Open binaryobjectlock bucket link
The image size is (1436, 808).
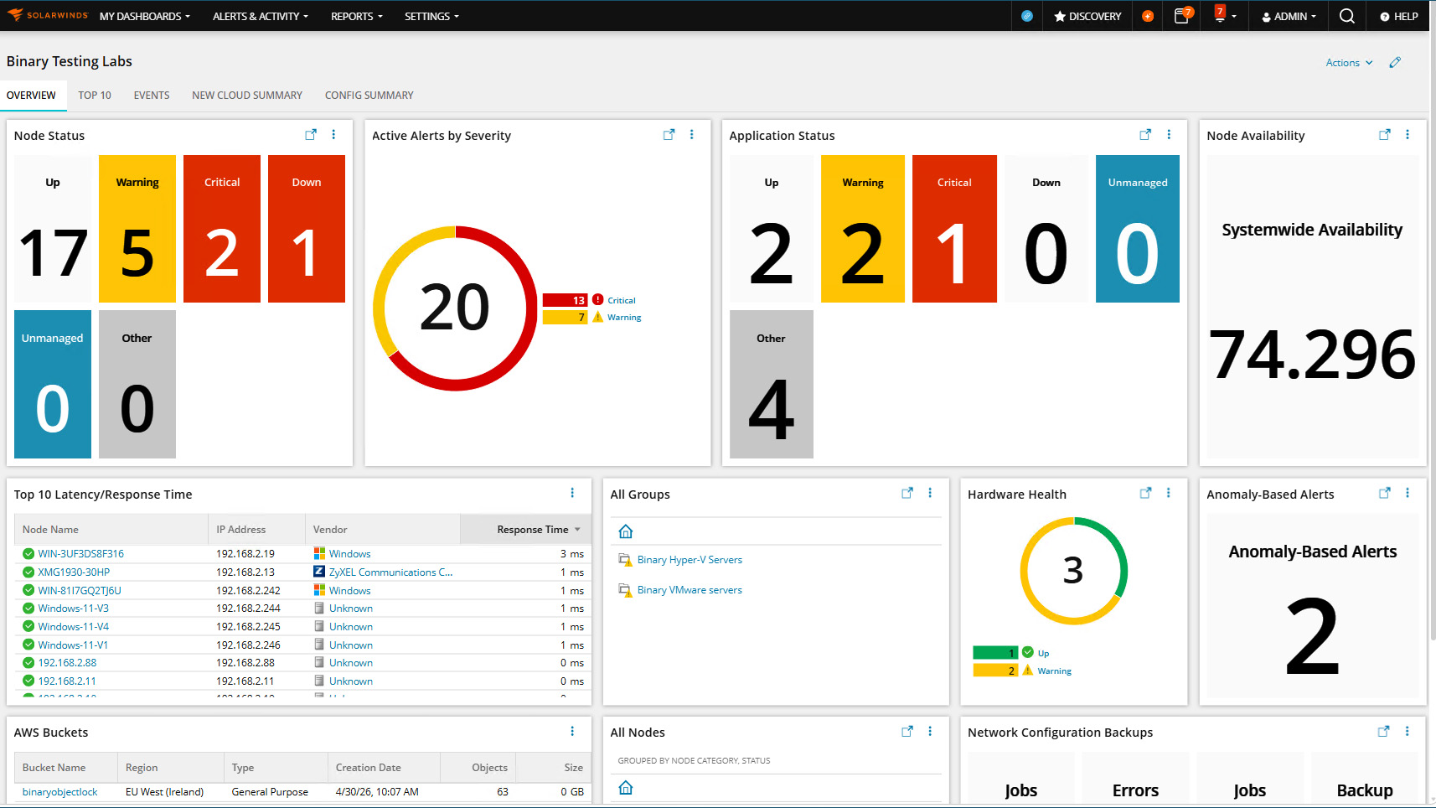(59, 792)
